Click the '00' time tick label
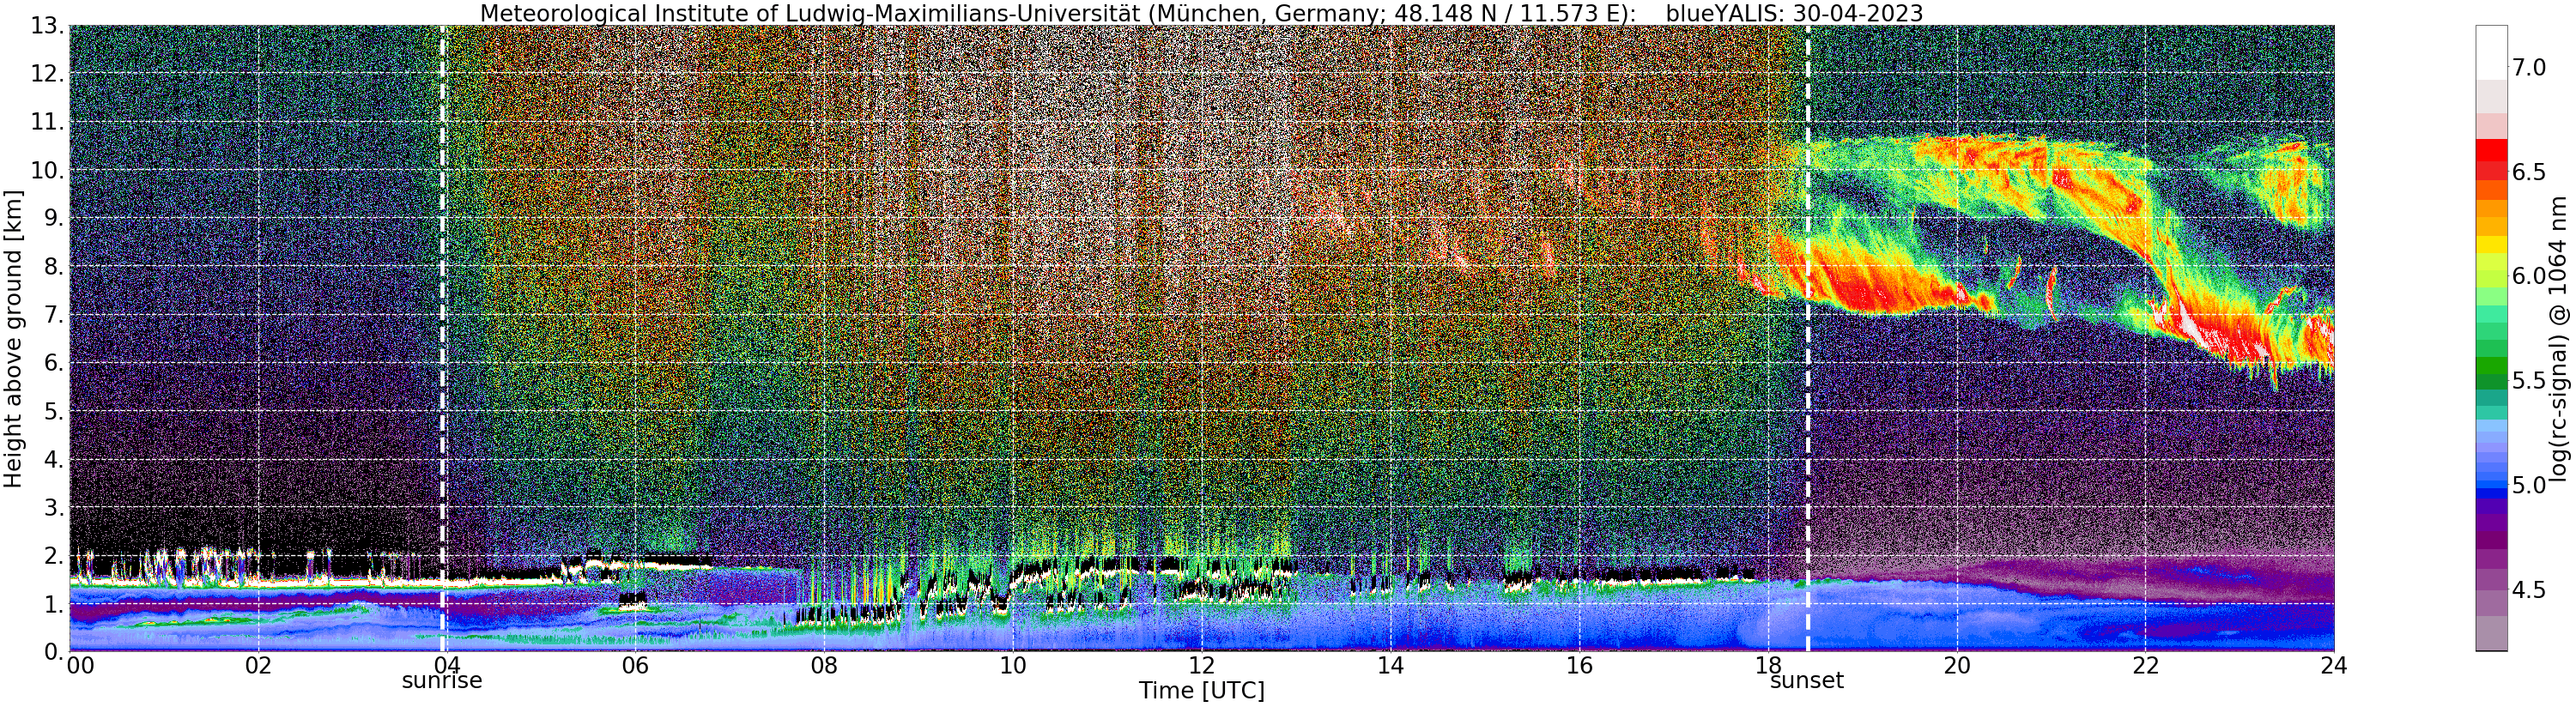Viewport: 2576px width, 707px height. pyautogui.click(x=80, y=665)
